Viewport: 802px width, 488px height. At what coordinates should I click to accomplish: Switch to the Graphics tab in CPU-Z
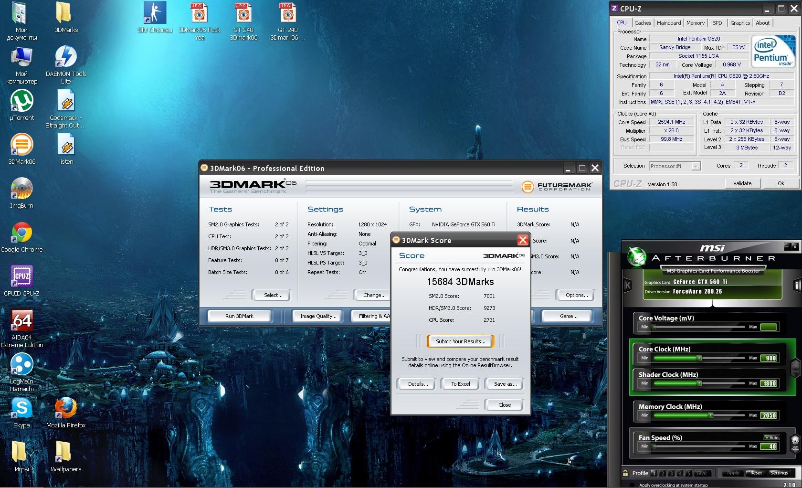pos(740,23)
